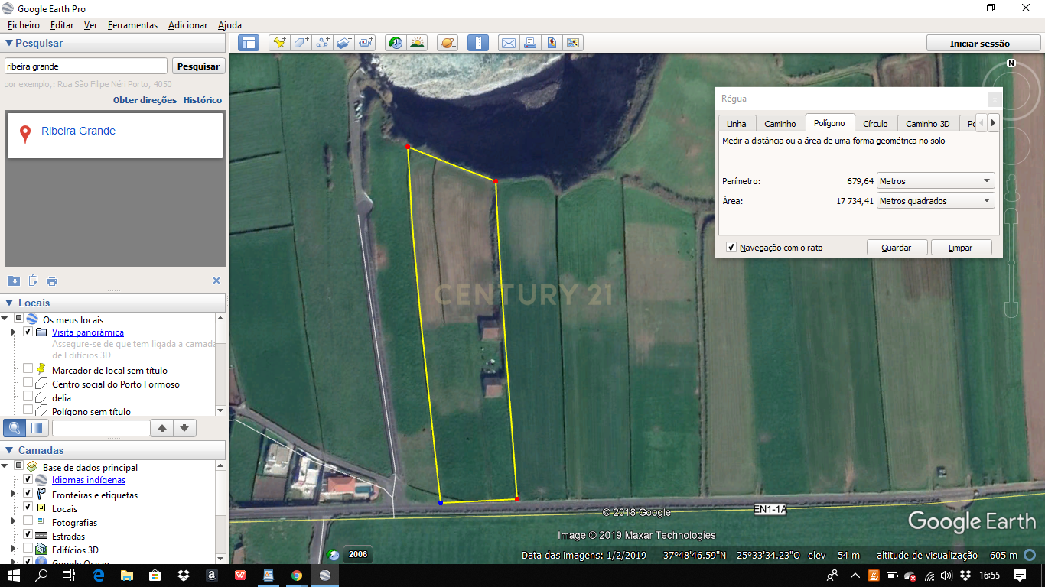
Task: Expand the Fotografias tree node
Action: click(13, 521)
